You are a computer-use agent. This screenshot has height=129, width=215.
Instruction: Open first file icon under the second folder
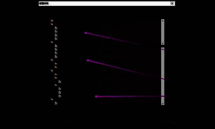[56, 28]
